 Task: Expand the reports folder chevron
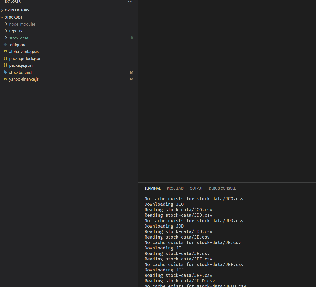pyautogui.click(x=6, y=31)
